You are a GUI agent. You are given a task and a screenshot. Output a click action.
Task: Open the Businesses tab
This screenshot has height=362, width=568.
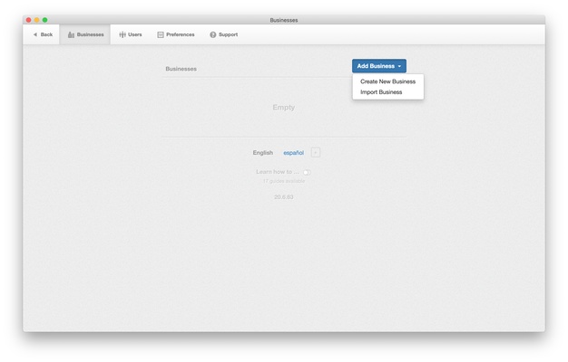pyautogui.click(x=85, y=34)
